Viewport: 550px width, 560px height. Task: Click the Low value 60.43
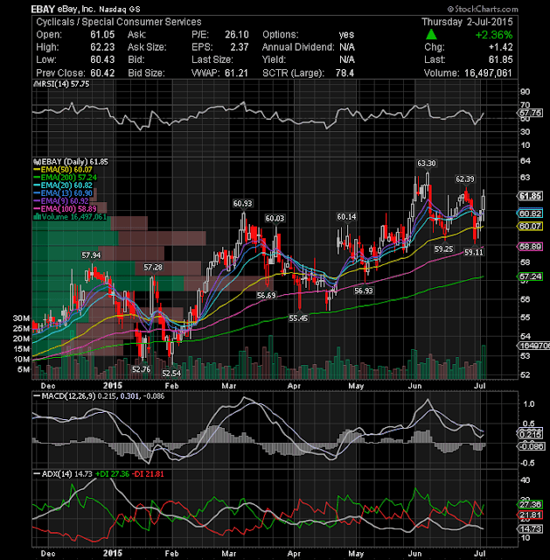[102, 59]
